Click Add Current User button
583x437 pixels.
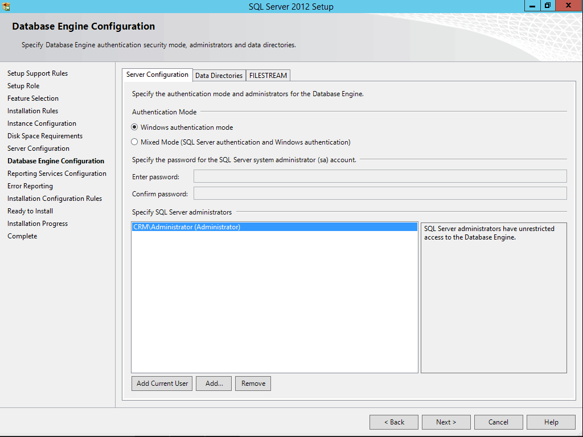pos(162,384)
